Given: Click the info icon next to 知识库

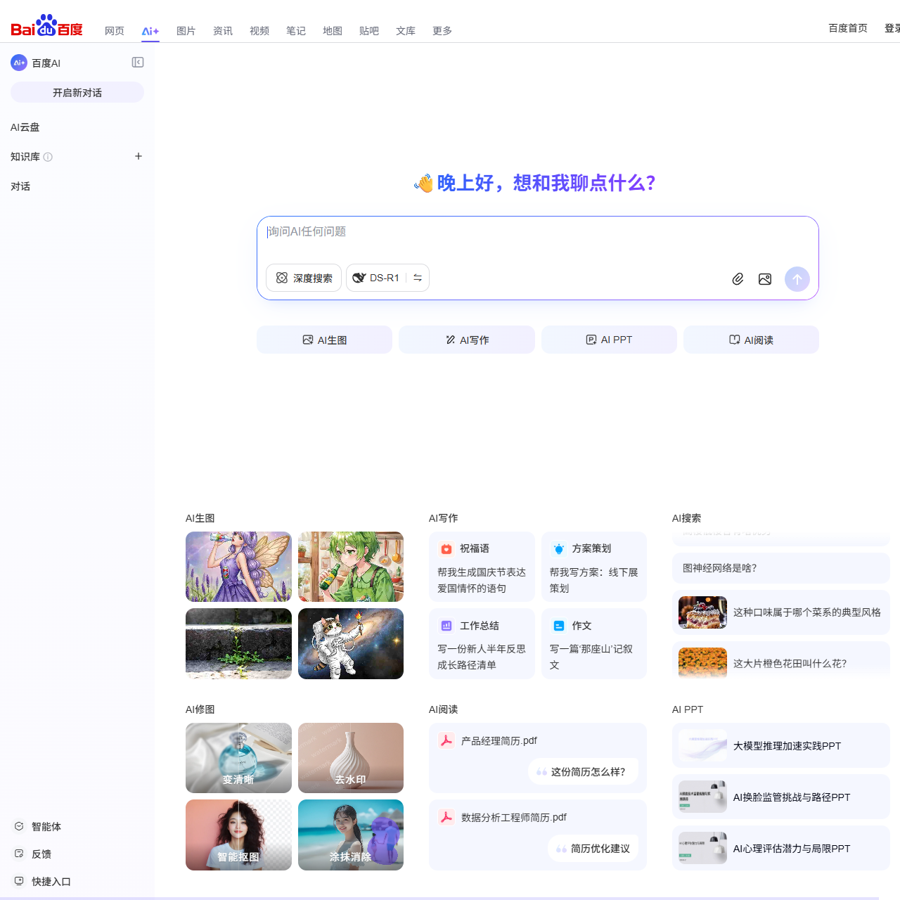Looking at the screenshot, I should [x=49, y=157].
